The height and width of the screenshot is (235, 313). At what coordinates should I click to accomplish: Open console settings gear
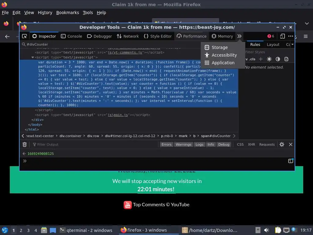point(282,144)
